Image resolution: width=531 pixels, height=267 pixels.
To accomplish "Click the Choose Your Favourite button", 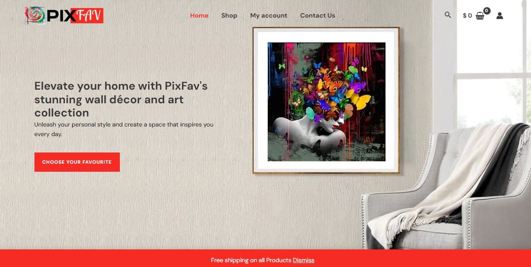I will [77, 162].
